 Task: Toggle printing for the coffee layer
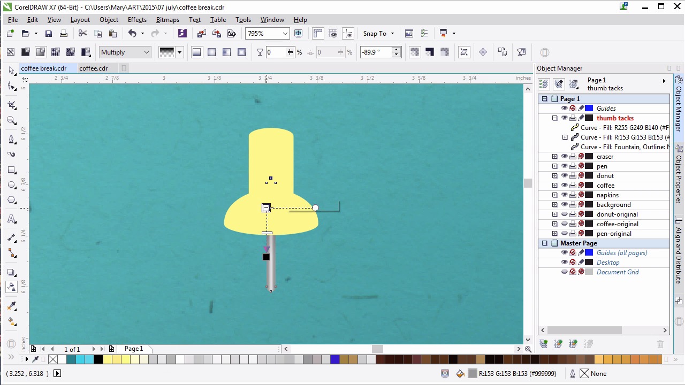[573, 186]
